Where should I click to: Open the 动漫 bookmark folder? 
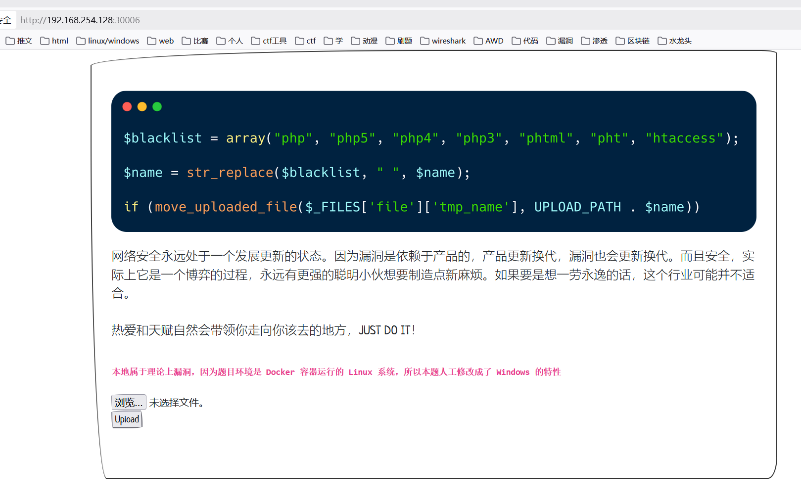pyautogui.click(x=365, y=41)
